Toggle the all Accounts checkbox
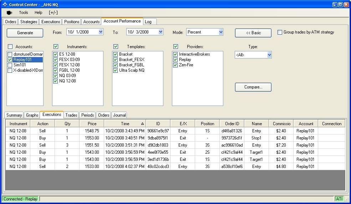The image size is (351, 204). 10,47
